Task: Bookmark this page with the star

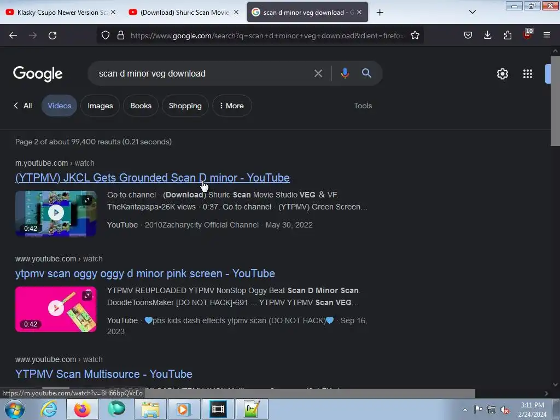Action: [x=415, y=36]
